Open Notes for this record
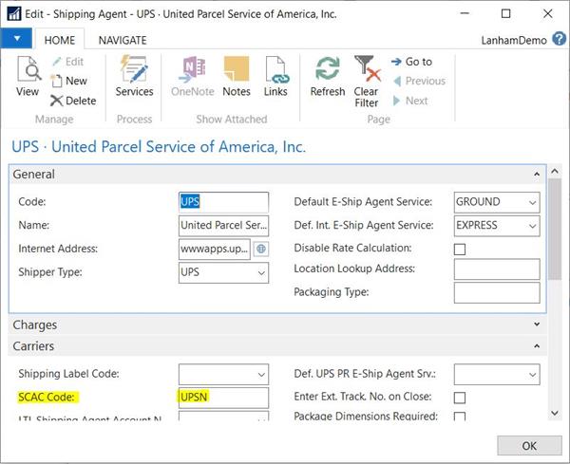This screenshot has height=464, width=570. (x=237, y=76)
